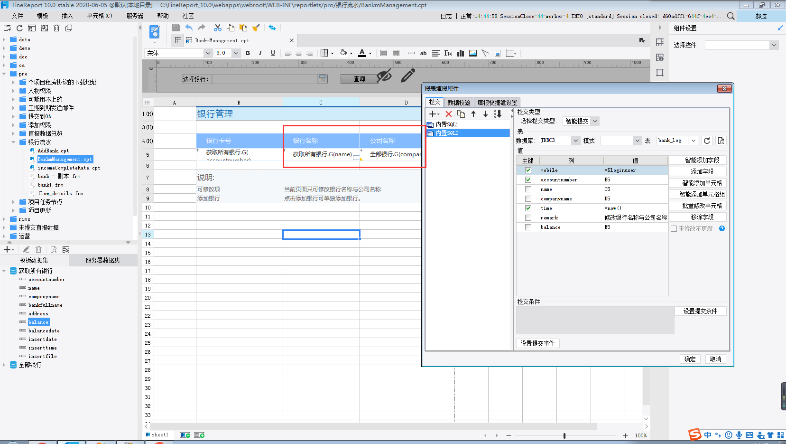Uncheck primary key for mobile column
The width and height of the screenshot is (786, 444).
[x=528, y=170]
